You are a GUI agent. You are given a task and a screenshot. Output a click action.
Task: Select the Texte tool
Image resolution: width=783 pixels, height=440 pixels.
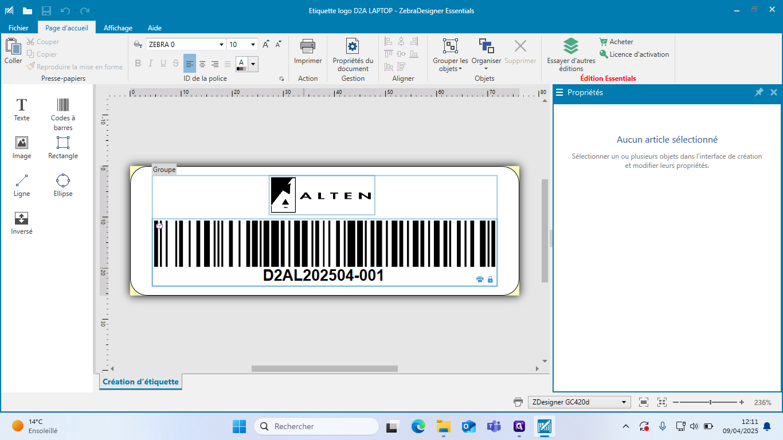click(22, 109)
